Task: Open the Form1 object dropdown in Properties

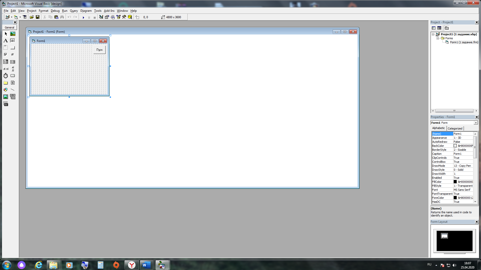Action: [475, 123]
